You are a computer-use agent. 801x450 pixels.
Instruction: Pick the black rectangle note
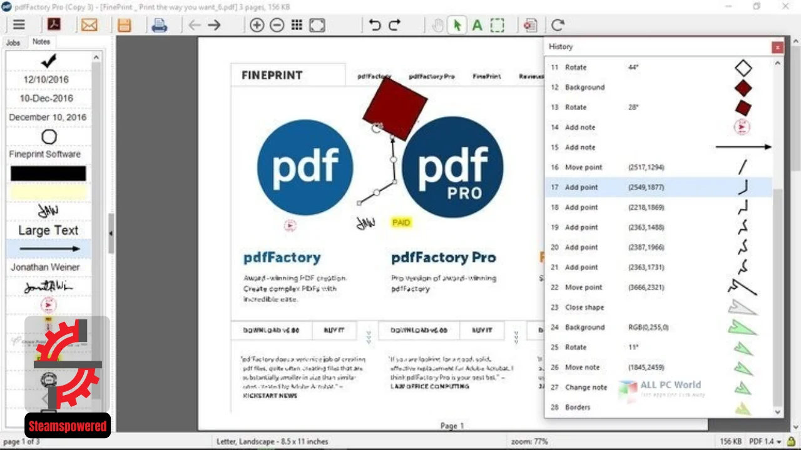pyautogui.click(x=48, y=174)
